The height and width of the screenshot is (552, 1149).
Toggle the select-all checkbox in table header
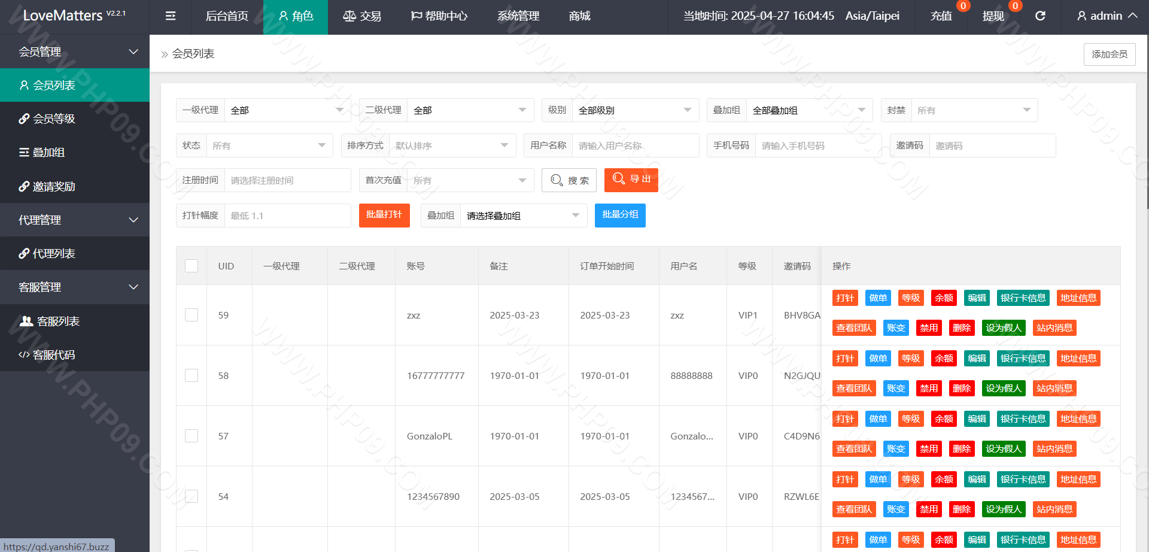click(191, 266)
